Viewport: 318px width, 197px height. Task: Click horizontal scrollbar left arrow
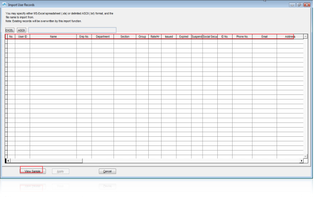8,161
